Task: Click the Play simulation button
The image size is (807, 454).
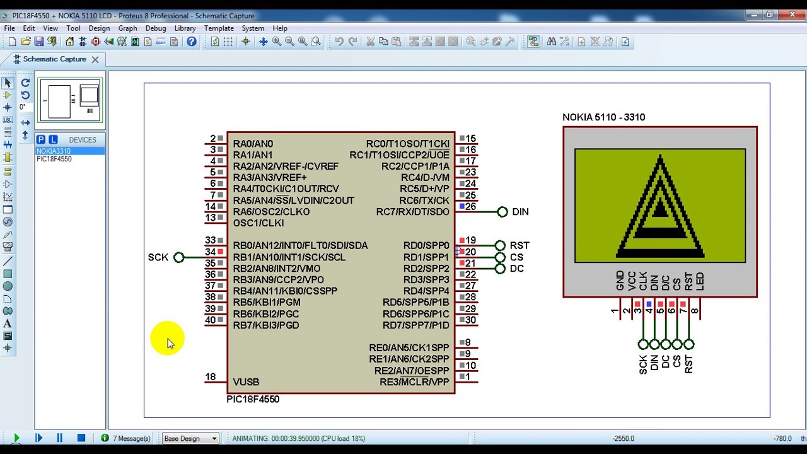Action: 16,438
